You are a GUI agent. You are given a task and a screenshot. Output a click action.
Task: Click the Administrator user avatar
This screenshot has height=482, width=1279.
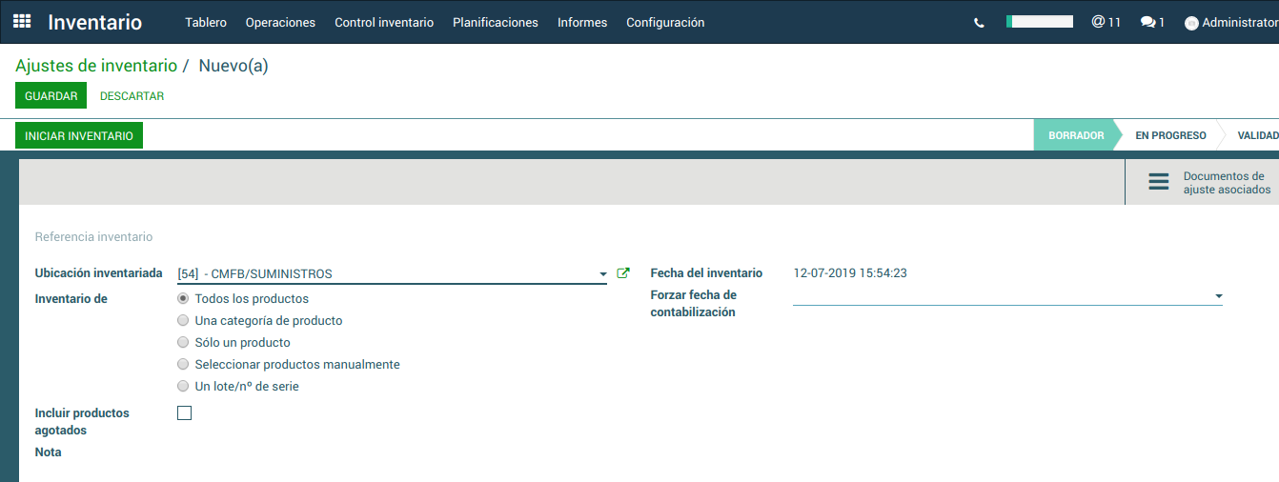(x=1191, y=23)
